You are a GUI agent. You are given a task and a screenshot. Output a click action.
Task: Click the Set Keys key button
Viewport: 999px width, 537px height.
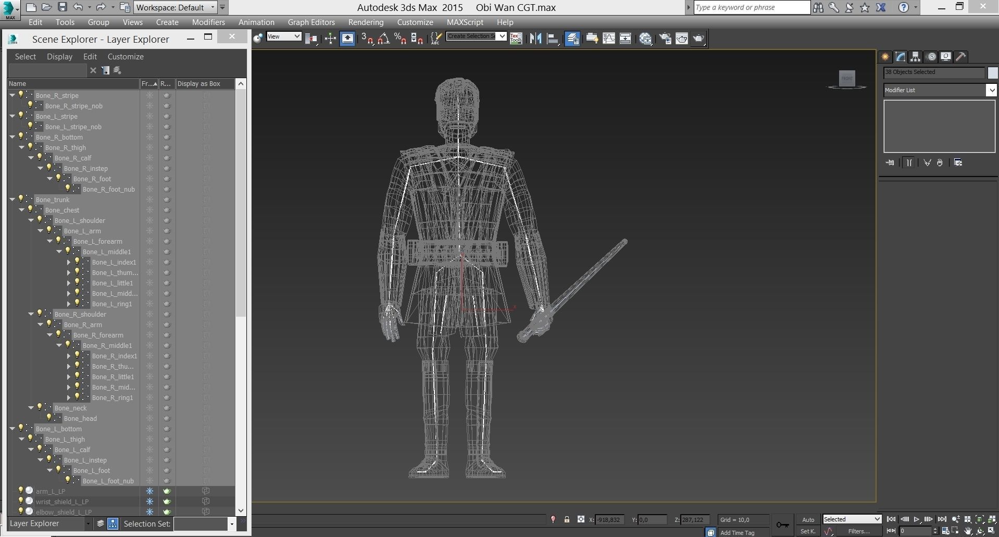pos(782,524)
